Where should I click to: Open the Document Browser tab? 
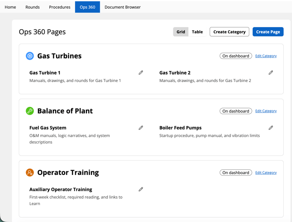tap(122, 7)
